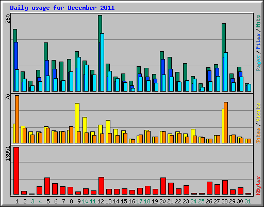
Task: Click the chart title 'Daily usage for December 2011'
Action: coord(62,8)
